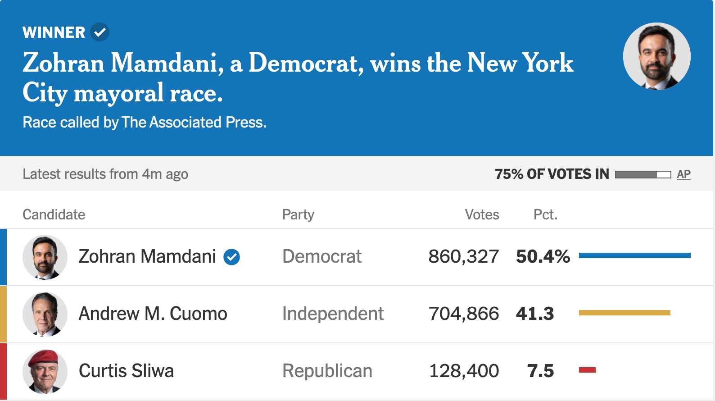Click Curtis Sliwa's candidate photo
Screen dimensions: 715x401
tap(45, 372)
